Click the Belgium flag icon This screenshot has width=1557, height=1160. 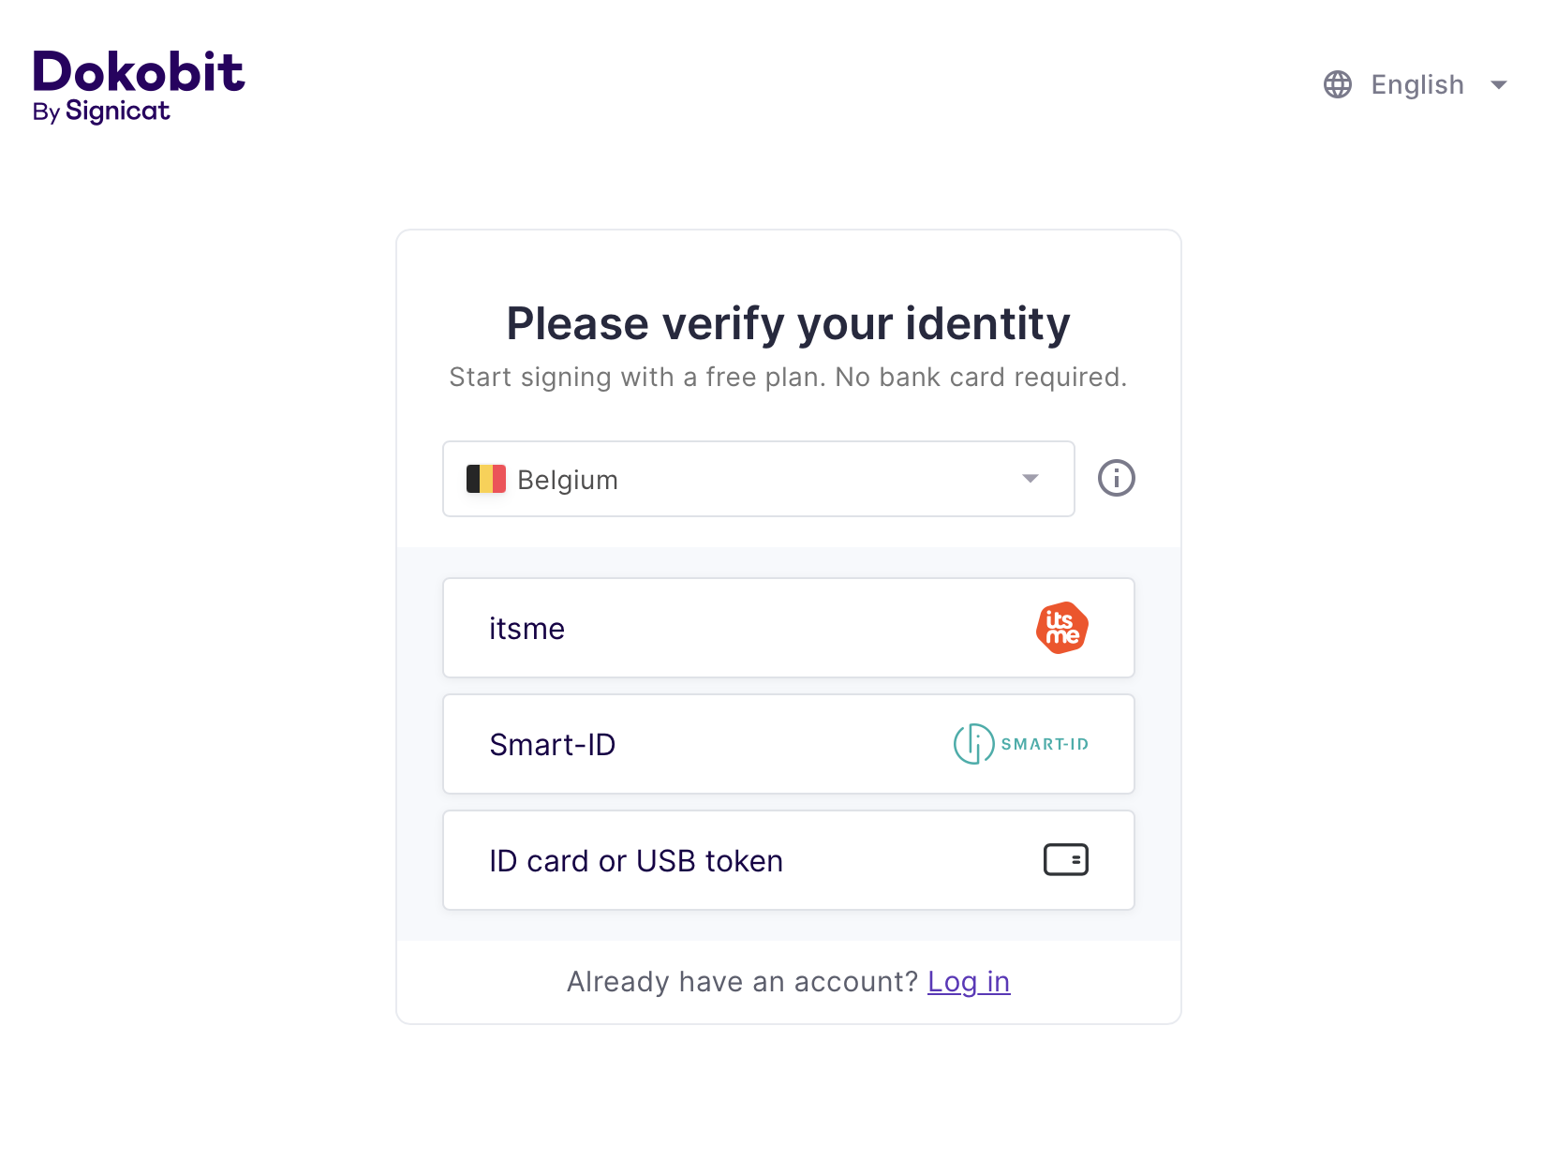click(486, 478)
